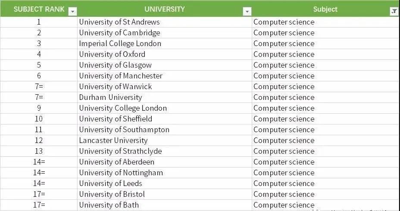Select the Imperial College London cell
This screenshot has height=211, width=400.
pos(165,43)
